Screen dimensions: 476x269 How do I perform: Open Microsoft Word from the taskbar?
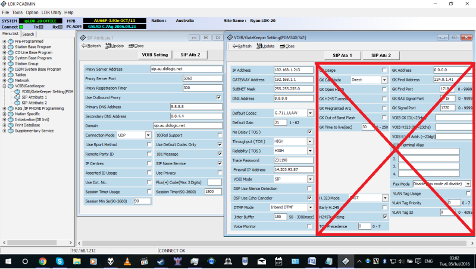tap(312, 261)
